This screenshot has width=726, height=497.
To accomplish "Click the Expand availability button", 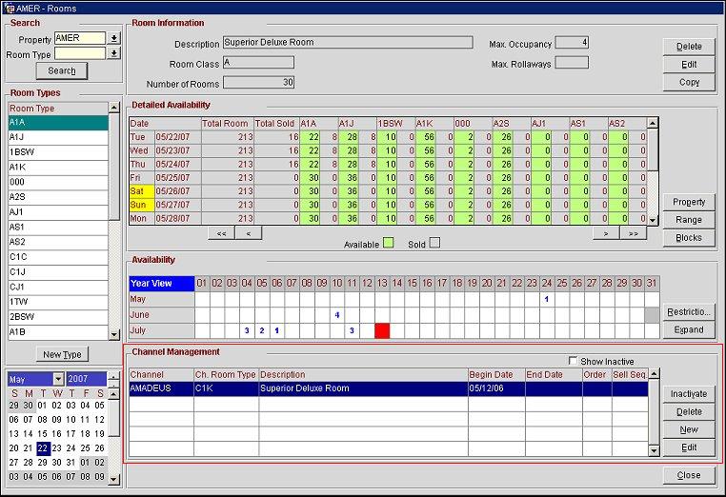I will tap(688, 329).
